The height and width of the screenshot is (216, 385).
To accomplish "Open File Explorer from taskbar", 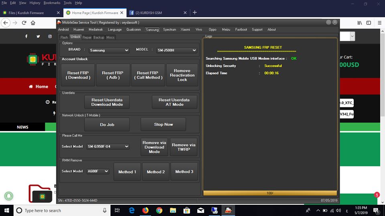I will click(173, 210).
